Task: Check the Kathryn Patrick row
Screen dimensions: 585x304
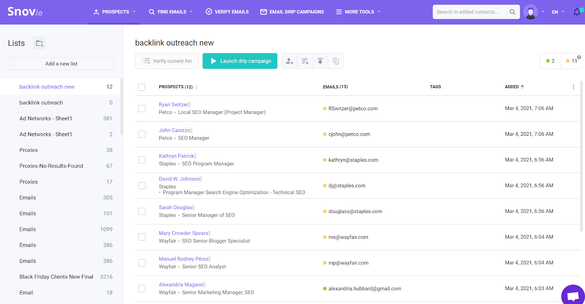Action: pyautogui.click(x=142, y=160)
